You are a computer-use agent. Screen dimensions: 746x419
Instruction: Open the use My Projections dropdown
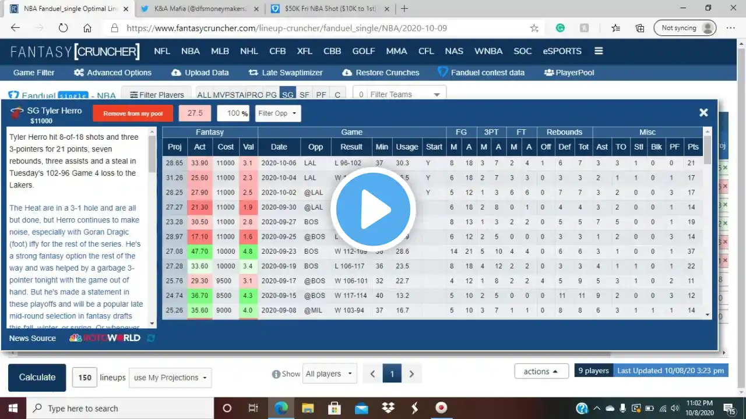click(x=170, y=378)
